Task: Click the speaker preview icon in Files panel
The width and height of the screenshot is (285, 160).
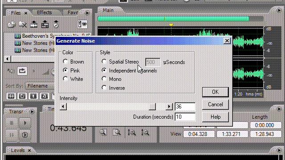Action: (x=11, y=71)
